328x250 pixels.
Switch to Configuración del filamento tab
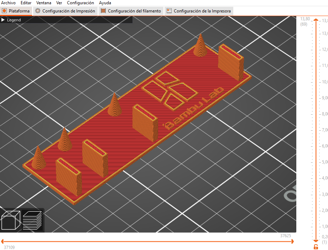pos(131,11)
